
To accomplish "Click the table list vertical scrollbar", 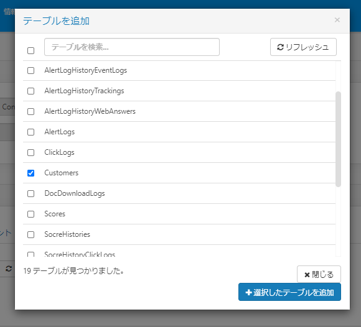I will (338, 139).
